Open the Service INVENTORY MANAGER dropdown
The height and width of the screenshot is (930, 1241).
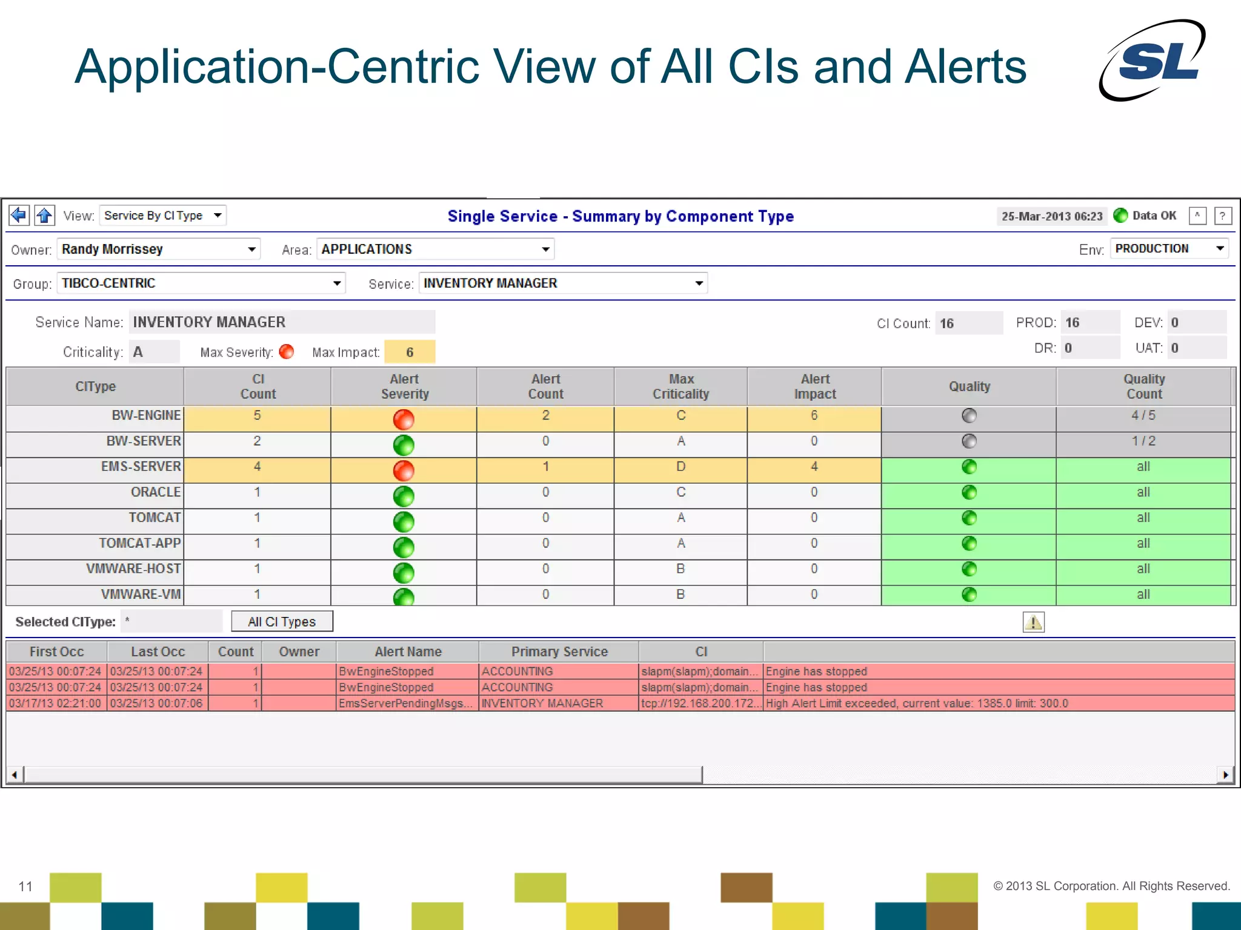pos(563,283)
